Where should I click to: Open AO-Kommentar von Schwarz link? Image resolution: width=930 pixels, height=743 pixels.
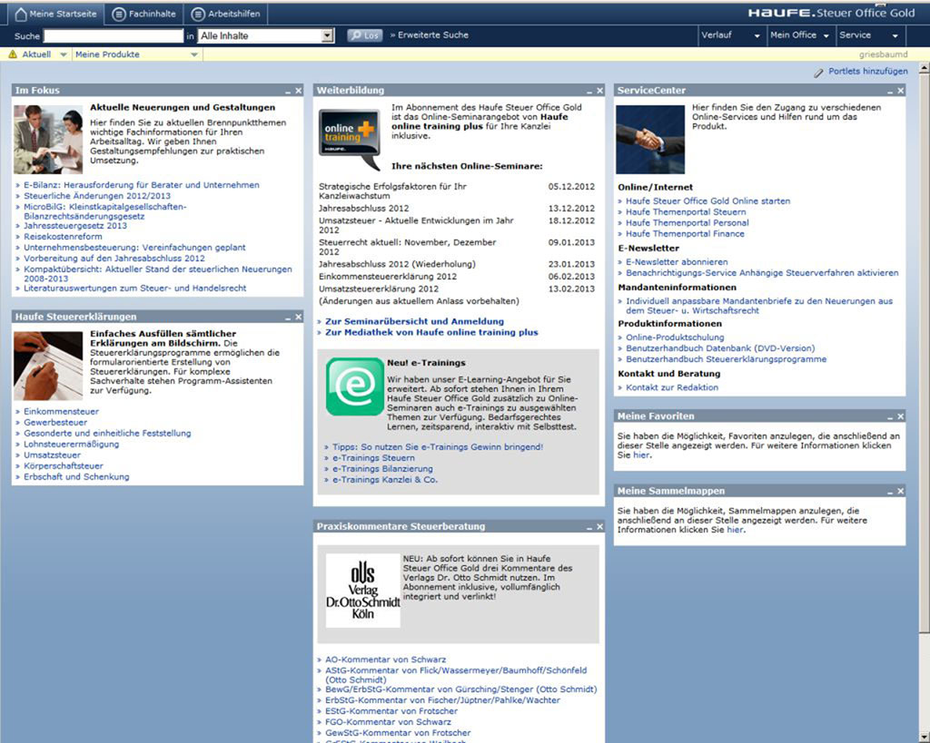coord(385,660)
